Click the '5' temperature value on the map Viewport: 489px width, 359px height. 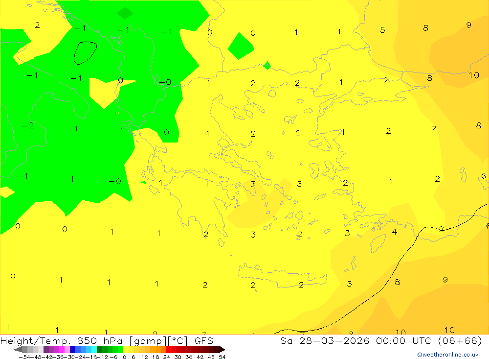[383, 30]
